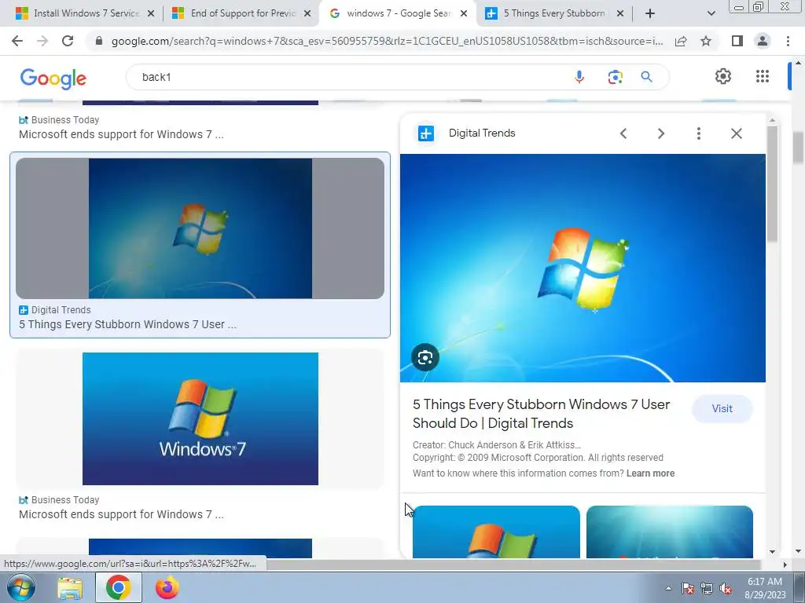Open the large preview wallpaper image
This screenshot has height=603, width=805.
[583, 268]
